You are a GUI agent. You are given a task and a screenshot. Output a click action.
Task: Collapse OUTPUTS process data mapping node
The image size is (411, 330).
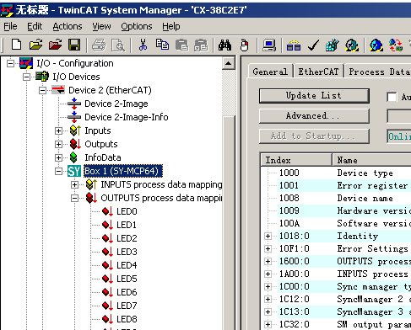coord(74,198)
